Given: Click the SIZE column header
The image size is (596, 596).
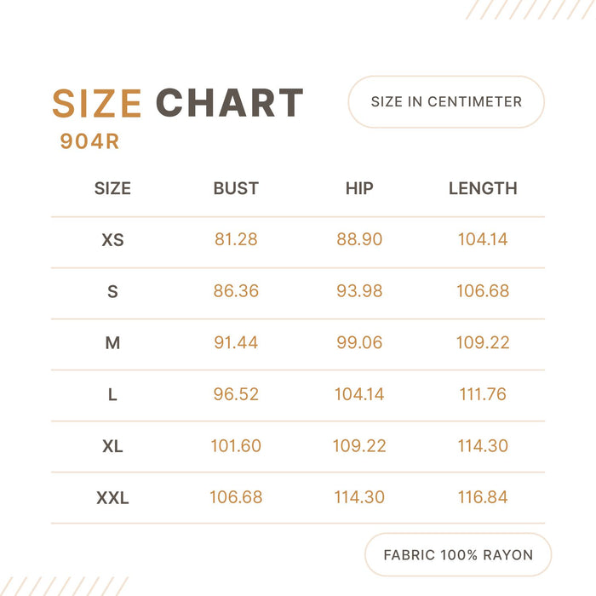Looking at the screenshot, I should click(x=112, y=188).
